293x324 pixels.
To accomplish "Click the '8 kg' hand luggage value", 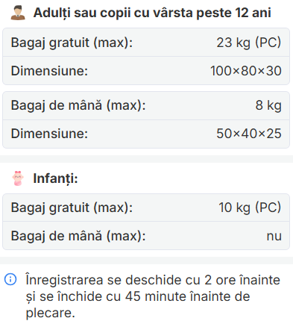I will tap(268, 105).
